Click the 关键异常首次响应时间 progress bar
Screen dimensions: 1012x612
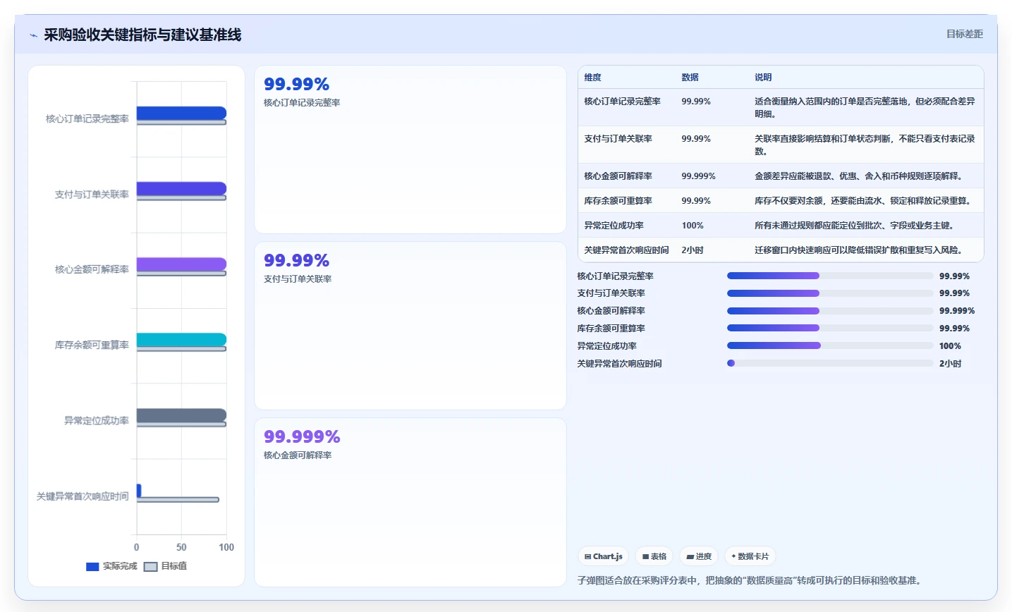(x=830, y=363)
